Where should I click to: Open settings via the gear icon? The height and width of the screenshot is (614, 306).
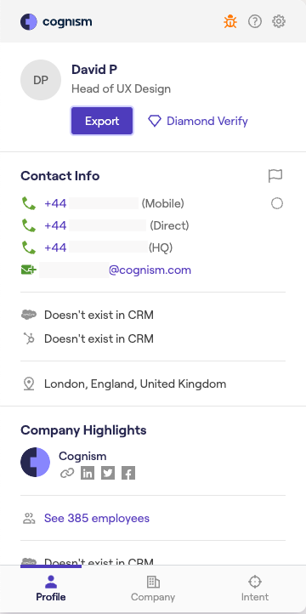tap(279, 21)
